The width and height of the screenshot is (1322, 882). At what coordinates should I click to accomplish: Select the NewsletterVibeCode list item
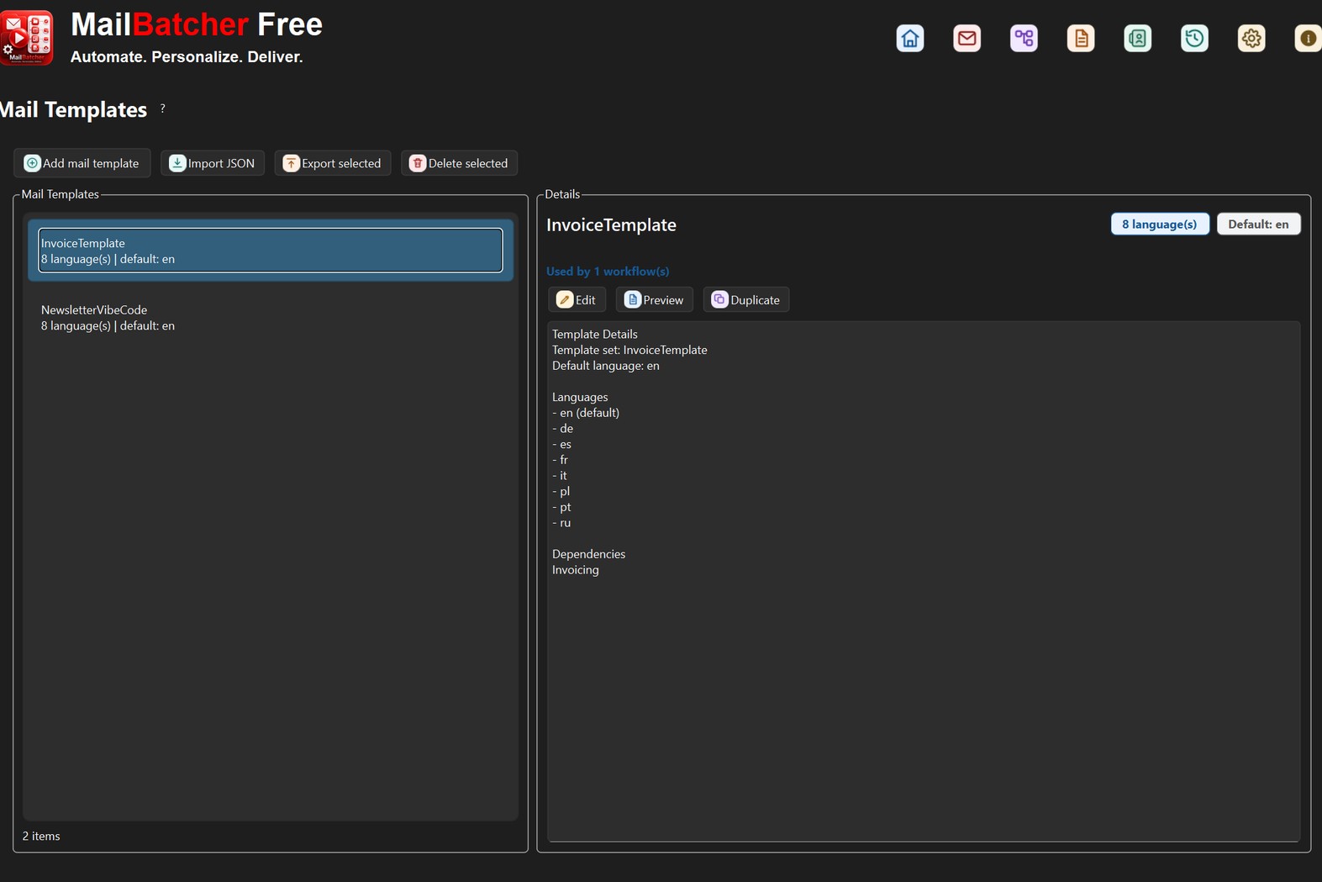[x=271, y=318]
